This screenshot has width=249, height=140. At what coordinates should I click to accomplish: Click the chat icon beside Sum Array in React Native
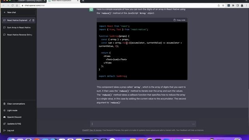(4, 28)
